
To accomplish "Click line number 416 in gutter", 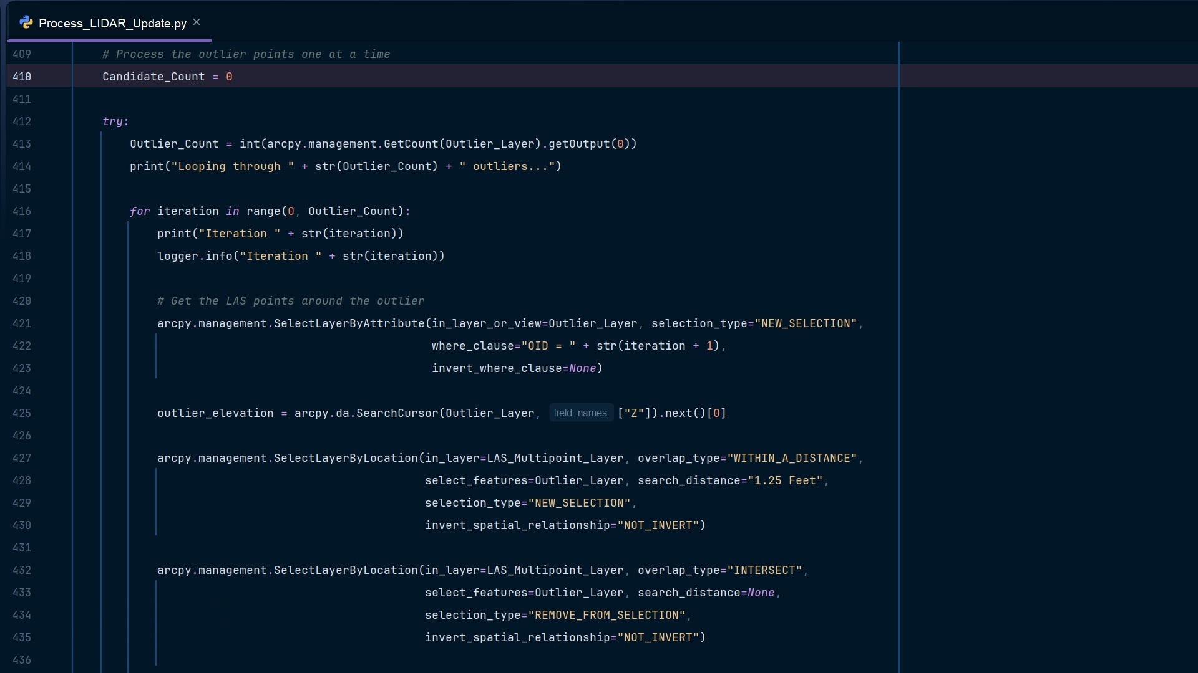I will click(x=22, y=211).
